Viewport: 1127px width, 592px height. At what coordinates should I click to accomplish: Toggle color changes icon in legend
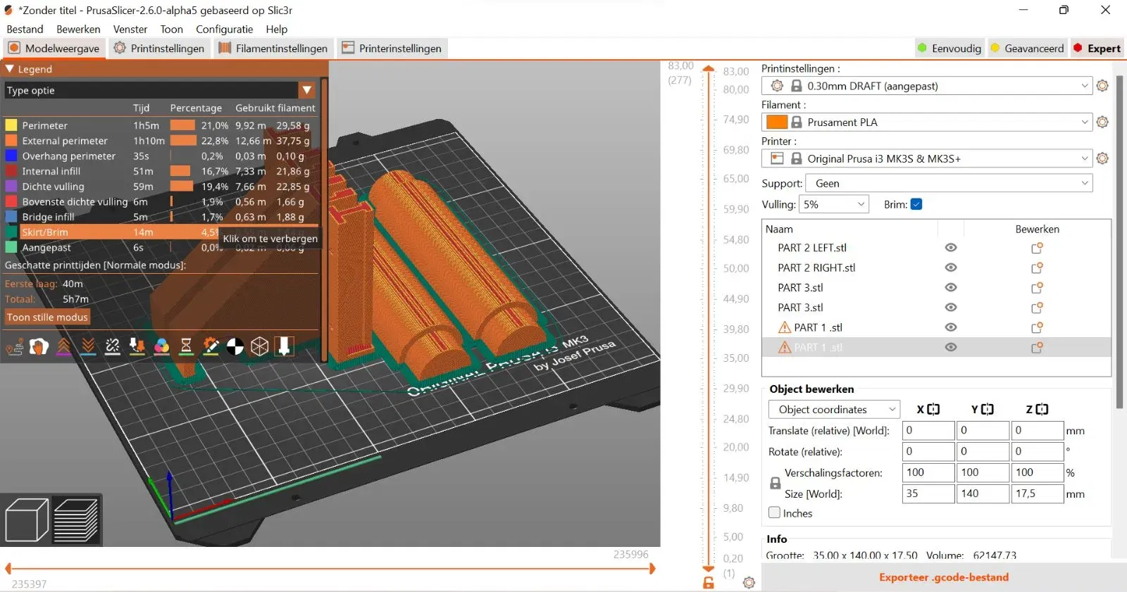[161, 346]
